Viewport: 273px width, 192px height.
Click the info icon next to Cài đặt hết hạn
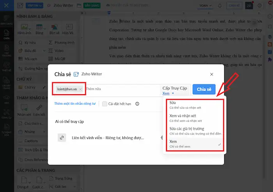coord(137,104)
